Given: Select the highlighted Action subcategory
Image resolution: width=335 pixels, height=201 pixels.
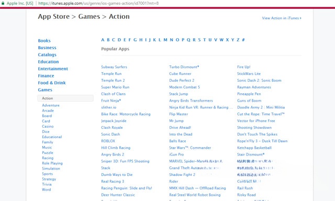Looking at the screenshot, I should click(x=65, y=98).
